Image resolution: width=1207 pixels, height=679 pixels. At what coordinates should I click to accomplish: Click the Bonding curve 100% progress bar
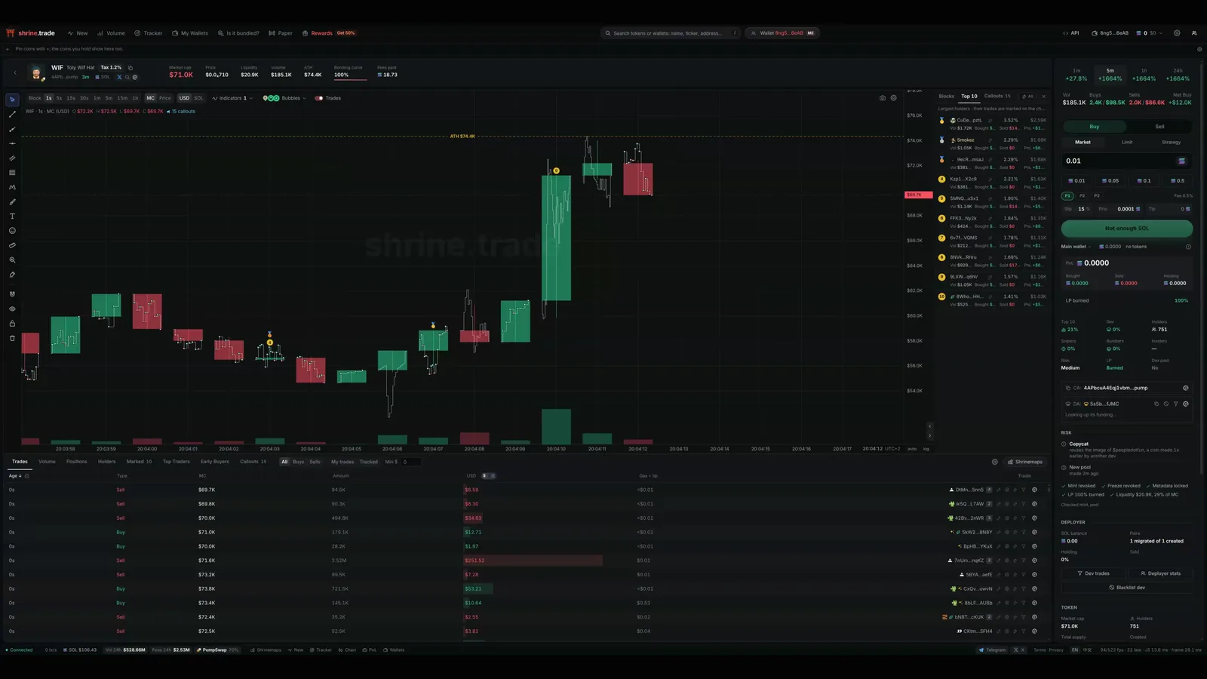tap(350, 78)
